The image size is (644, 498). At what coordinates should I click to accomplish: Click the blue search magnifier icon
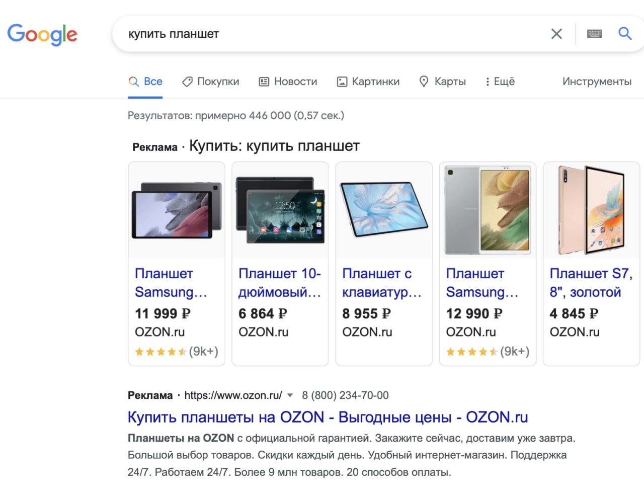(x=625, y=34)
